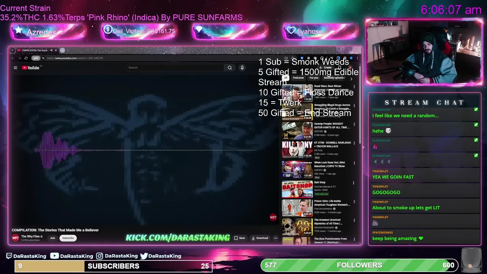The image size is (487, 274).
Task: Open The Why Files channel name
Action: (30, 237)
